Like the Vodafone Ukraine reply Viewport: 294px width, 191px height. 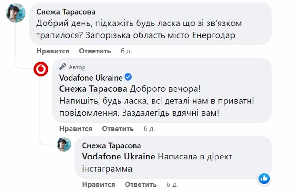click(76, 129)
